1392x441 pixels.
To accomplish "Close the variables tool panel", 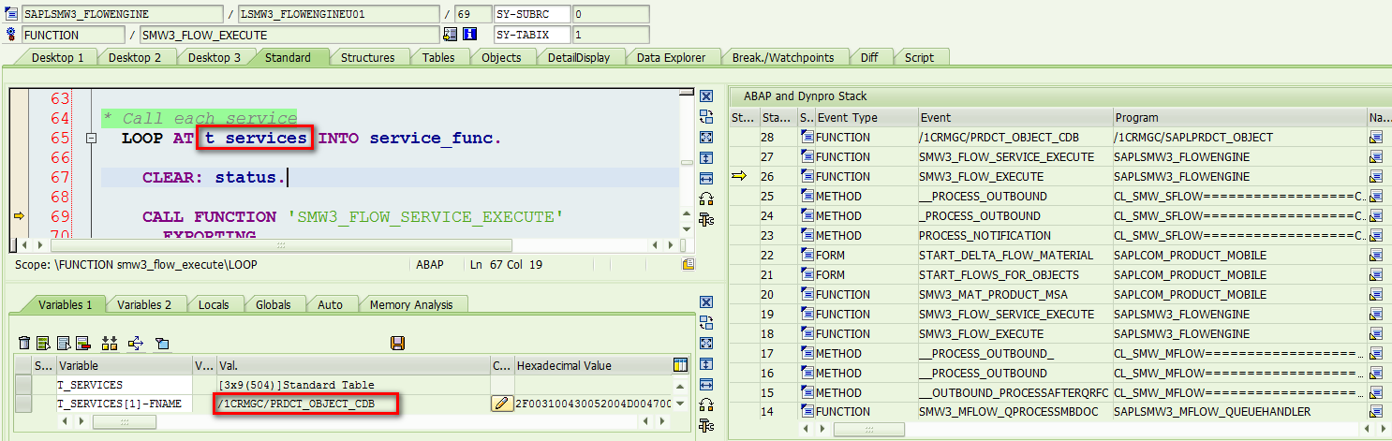I will [707, 301].
